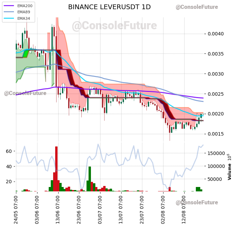The height and width of the screenshot is (235, 235).
Task: Click the EMA89 legend label
Action: coord(24,12)
